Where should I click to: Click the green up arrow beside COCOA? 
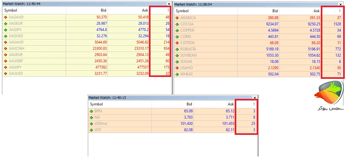(x=177, y=24)
